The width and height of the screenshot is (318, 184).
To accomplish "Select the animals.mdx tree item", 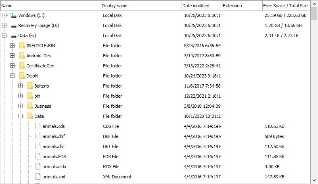I will 54,167.
